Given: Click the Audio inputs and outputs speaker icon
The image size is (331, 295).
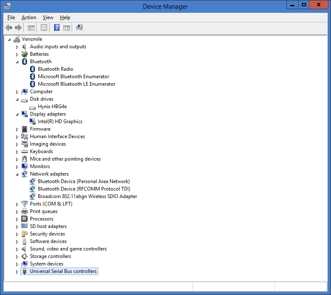Looking at the screenshot, I should (25, 47).
